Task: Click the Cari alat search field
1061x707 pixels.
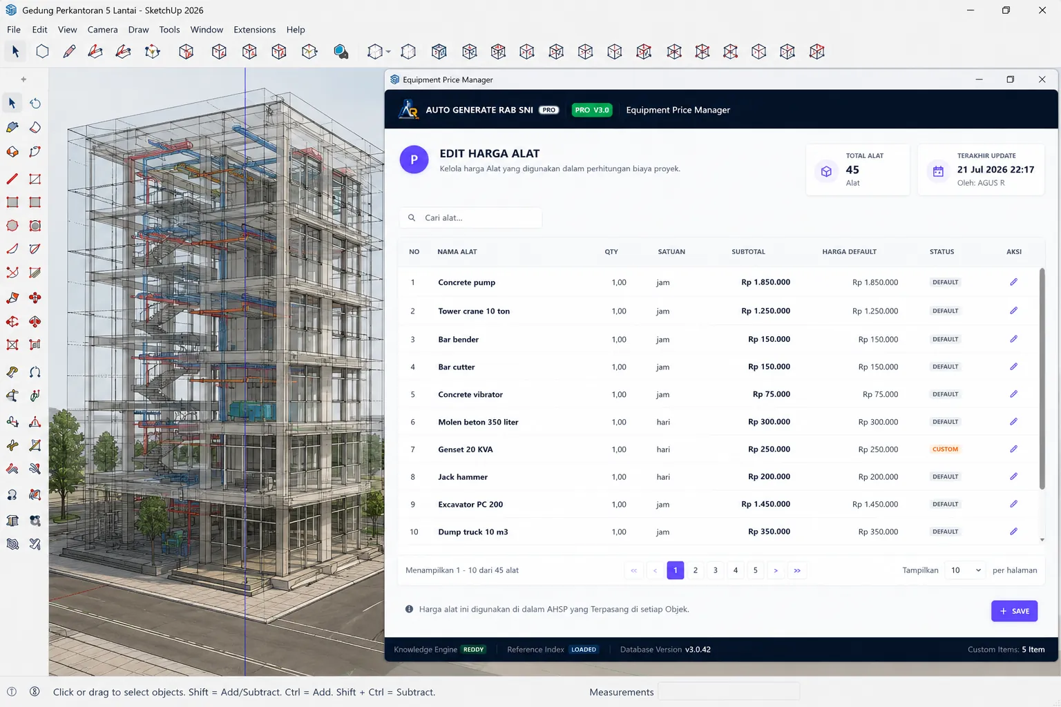Action: 470,217
